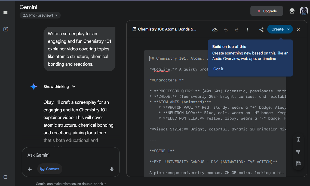Click the PROFESSOR QUIRK line in the screenplay
The width and height of the screenshot is (310, 186).
pyautogui.click(x=218, y=91)
